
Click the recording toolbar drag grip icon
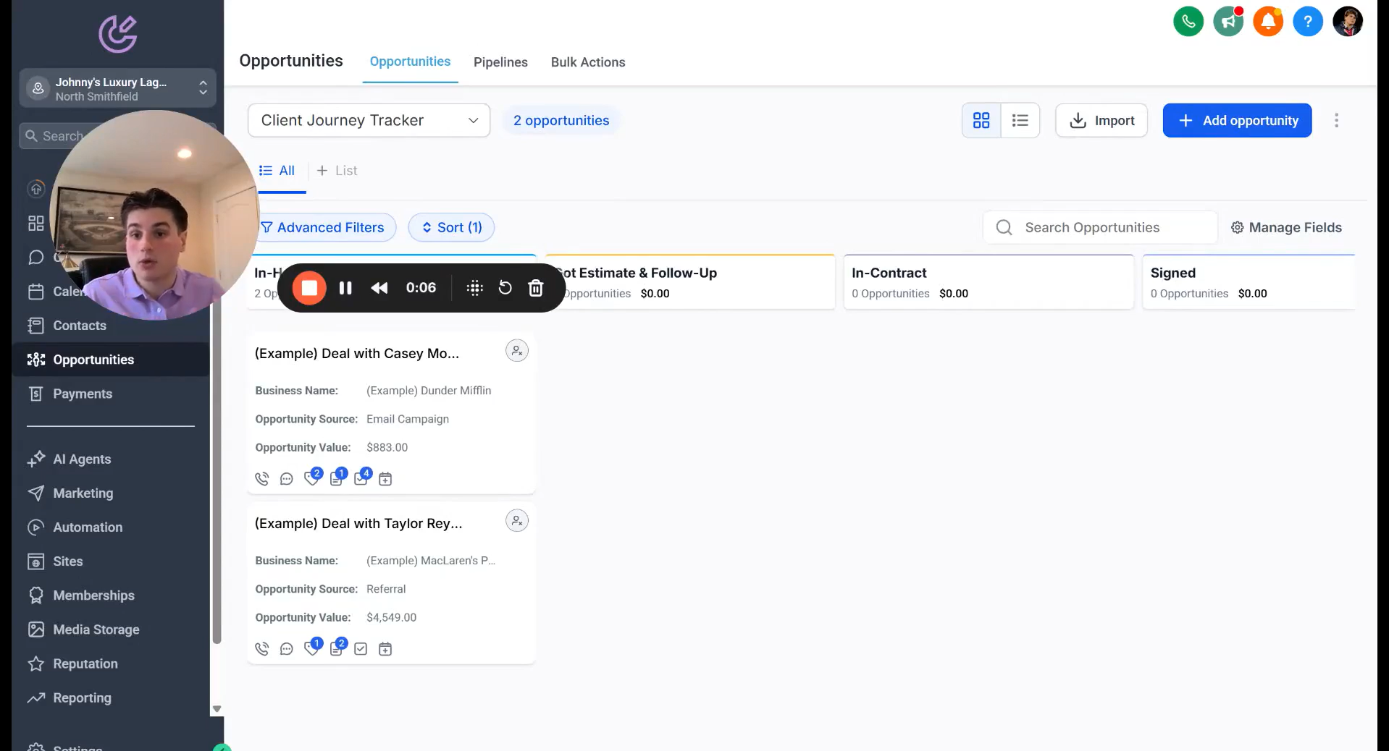click(475, 288)
